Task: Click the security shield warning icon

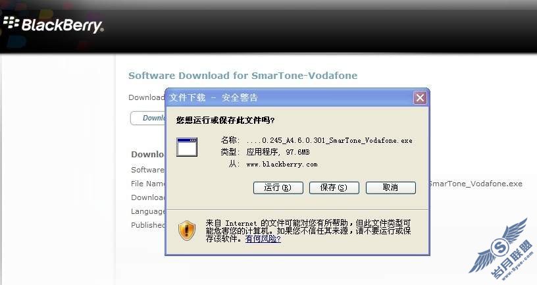Action: 187,230
